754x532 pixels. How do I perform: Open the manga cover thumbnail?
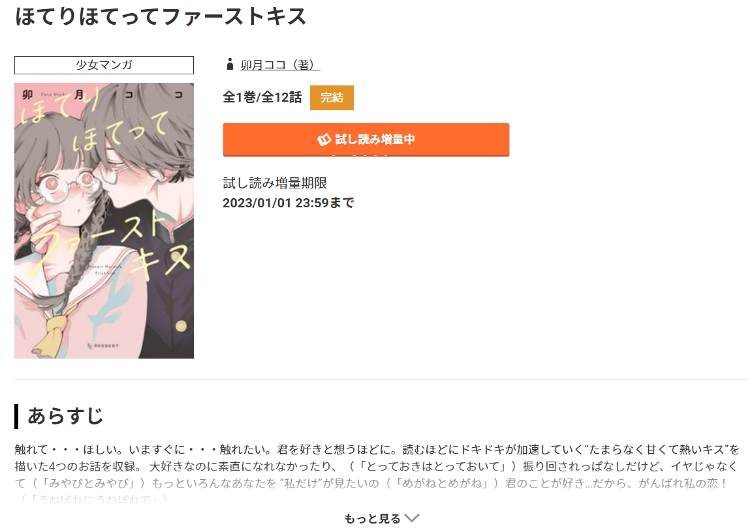(x=104, y=220)
